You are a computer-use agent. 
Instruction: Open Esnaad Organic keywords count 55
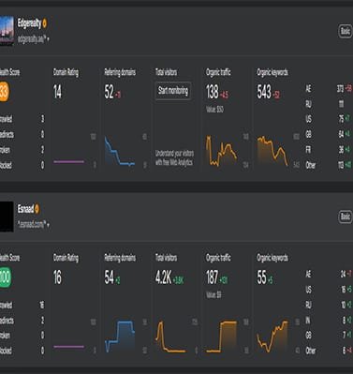(261, 277)
